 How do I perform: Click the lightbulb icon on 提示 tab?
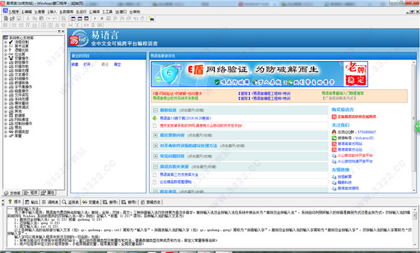(10, 202)
